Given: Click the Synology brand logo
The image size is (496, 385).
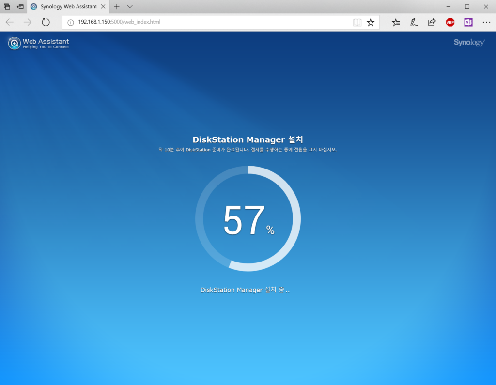Looking at the screenshot, I should click(469, 43).
